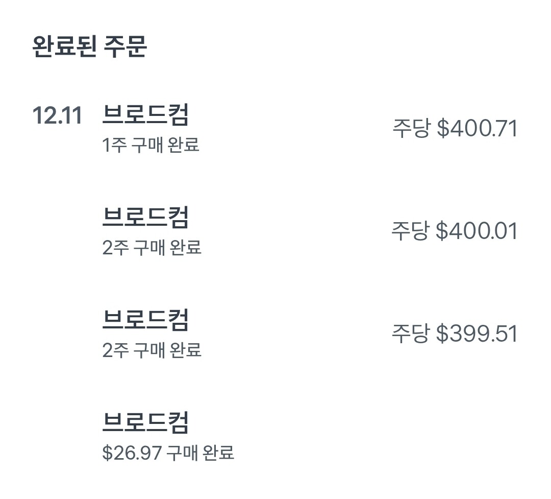Viewport: 551px width, 499px height.
Task: Click 2주 구매 완료 in the $399.51 order
Action: pos(152,351)
